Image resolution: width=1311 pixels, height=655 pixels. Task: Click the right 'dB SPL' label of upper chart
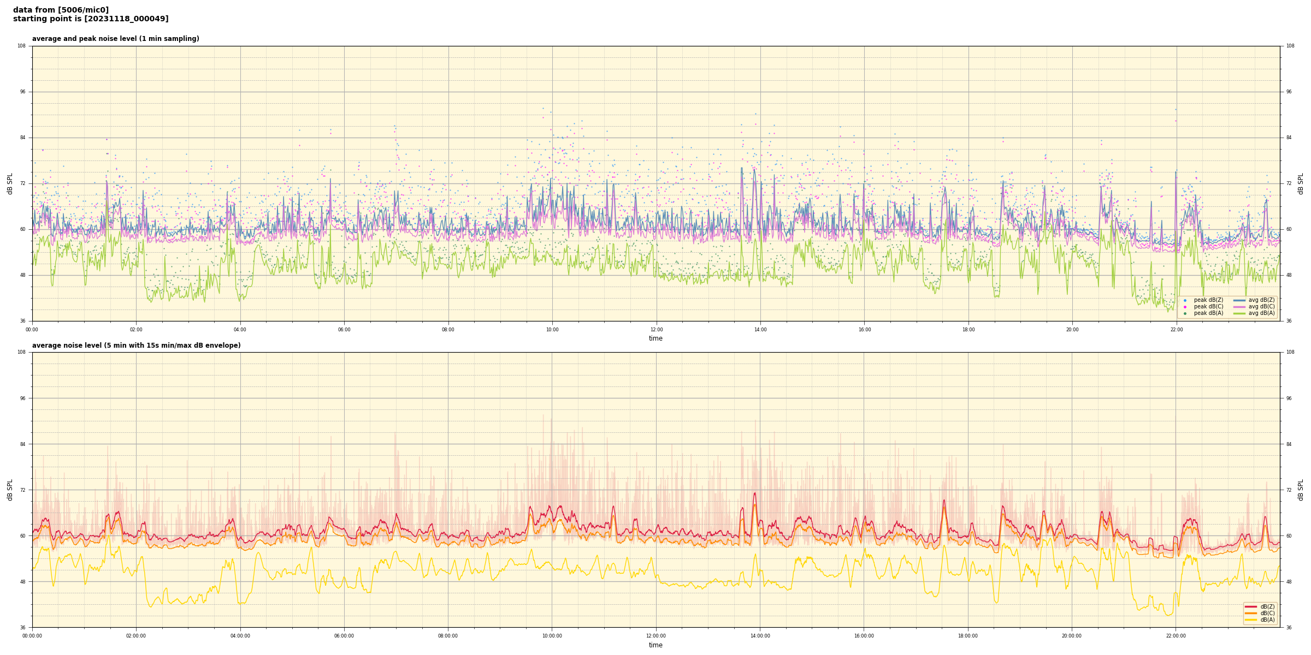pyautogui.click(x=1301, y=183)
